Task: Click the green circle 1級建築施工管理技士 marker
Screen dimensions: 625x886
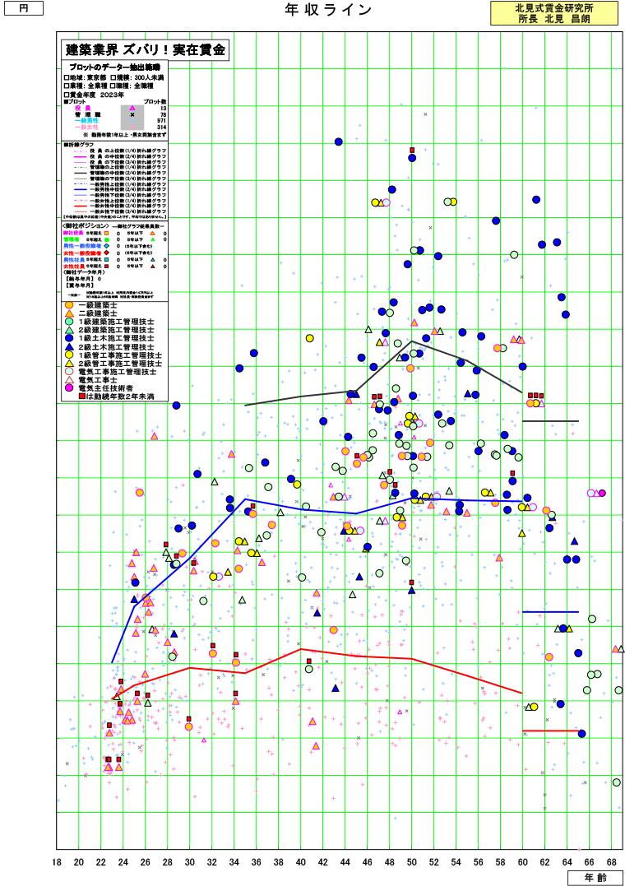Action: click(x=69, y=321)
